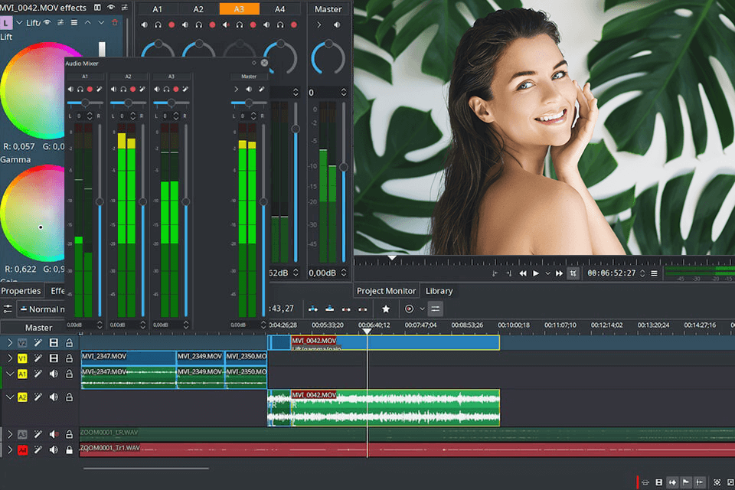
Task: Toggle Lift effect visibility eye
Action: 47,22
